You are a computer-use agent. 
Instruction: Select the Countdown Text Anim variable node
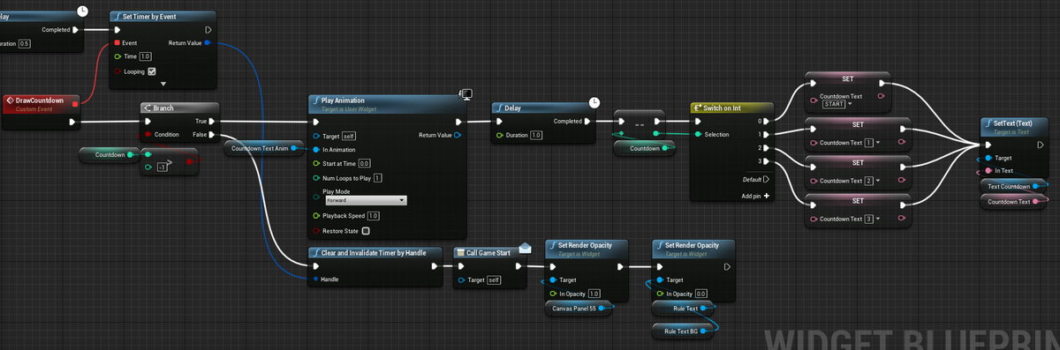(260, 148)
